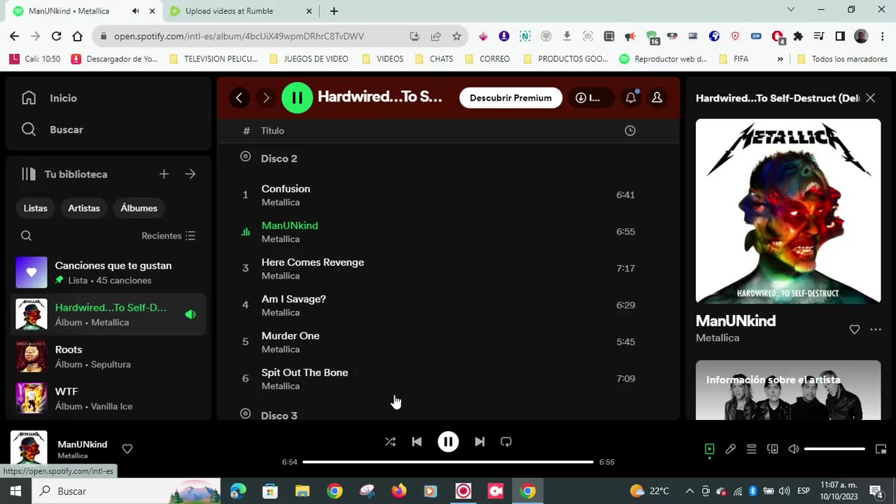
Task: Like current song heart in player bar
Action: (x=127, y=449)
